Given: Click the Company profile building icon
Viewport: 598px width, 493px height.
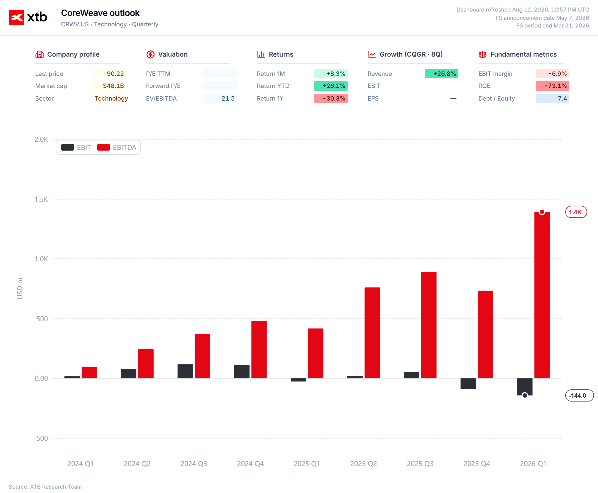Looking at the screenshot, I should 40,54.
